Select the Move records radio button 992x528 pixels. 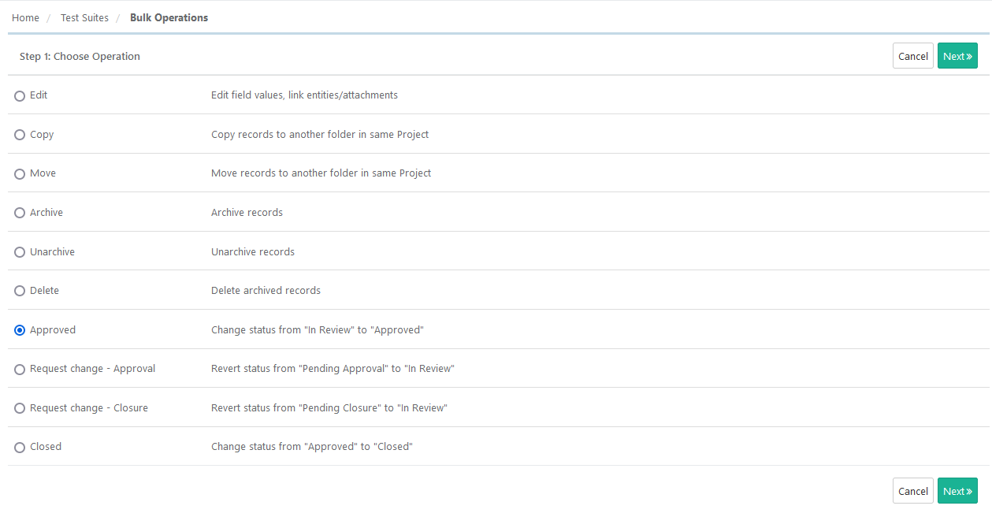coord(20,174)
